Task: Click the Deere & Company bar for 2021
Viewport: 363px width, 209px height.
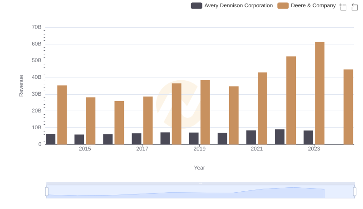Action: 262,108
